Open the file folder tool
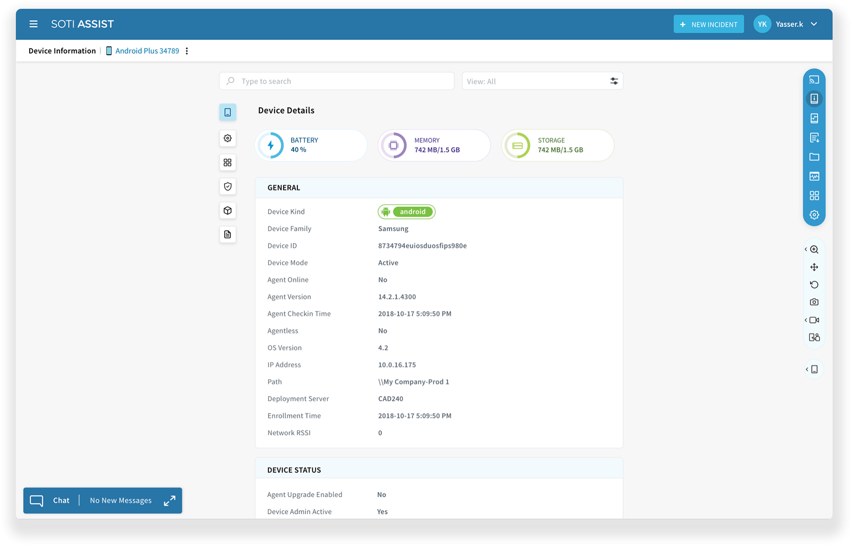The image size is (852, 546). tap(814, 157)
